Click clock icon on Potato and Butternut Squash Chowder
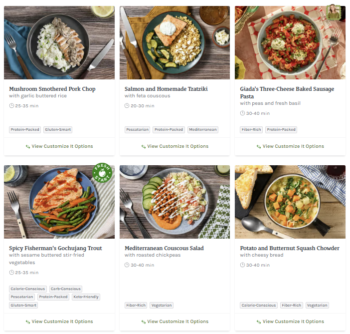 243,265
